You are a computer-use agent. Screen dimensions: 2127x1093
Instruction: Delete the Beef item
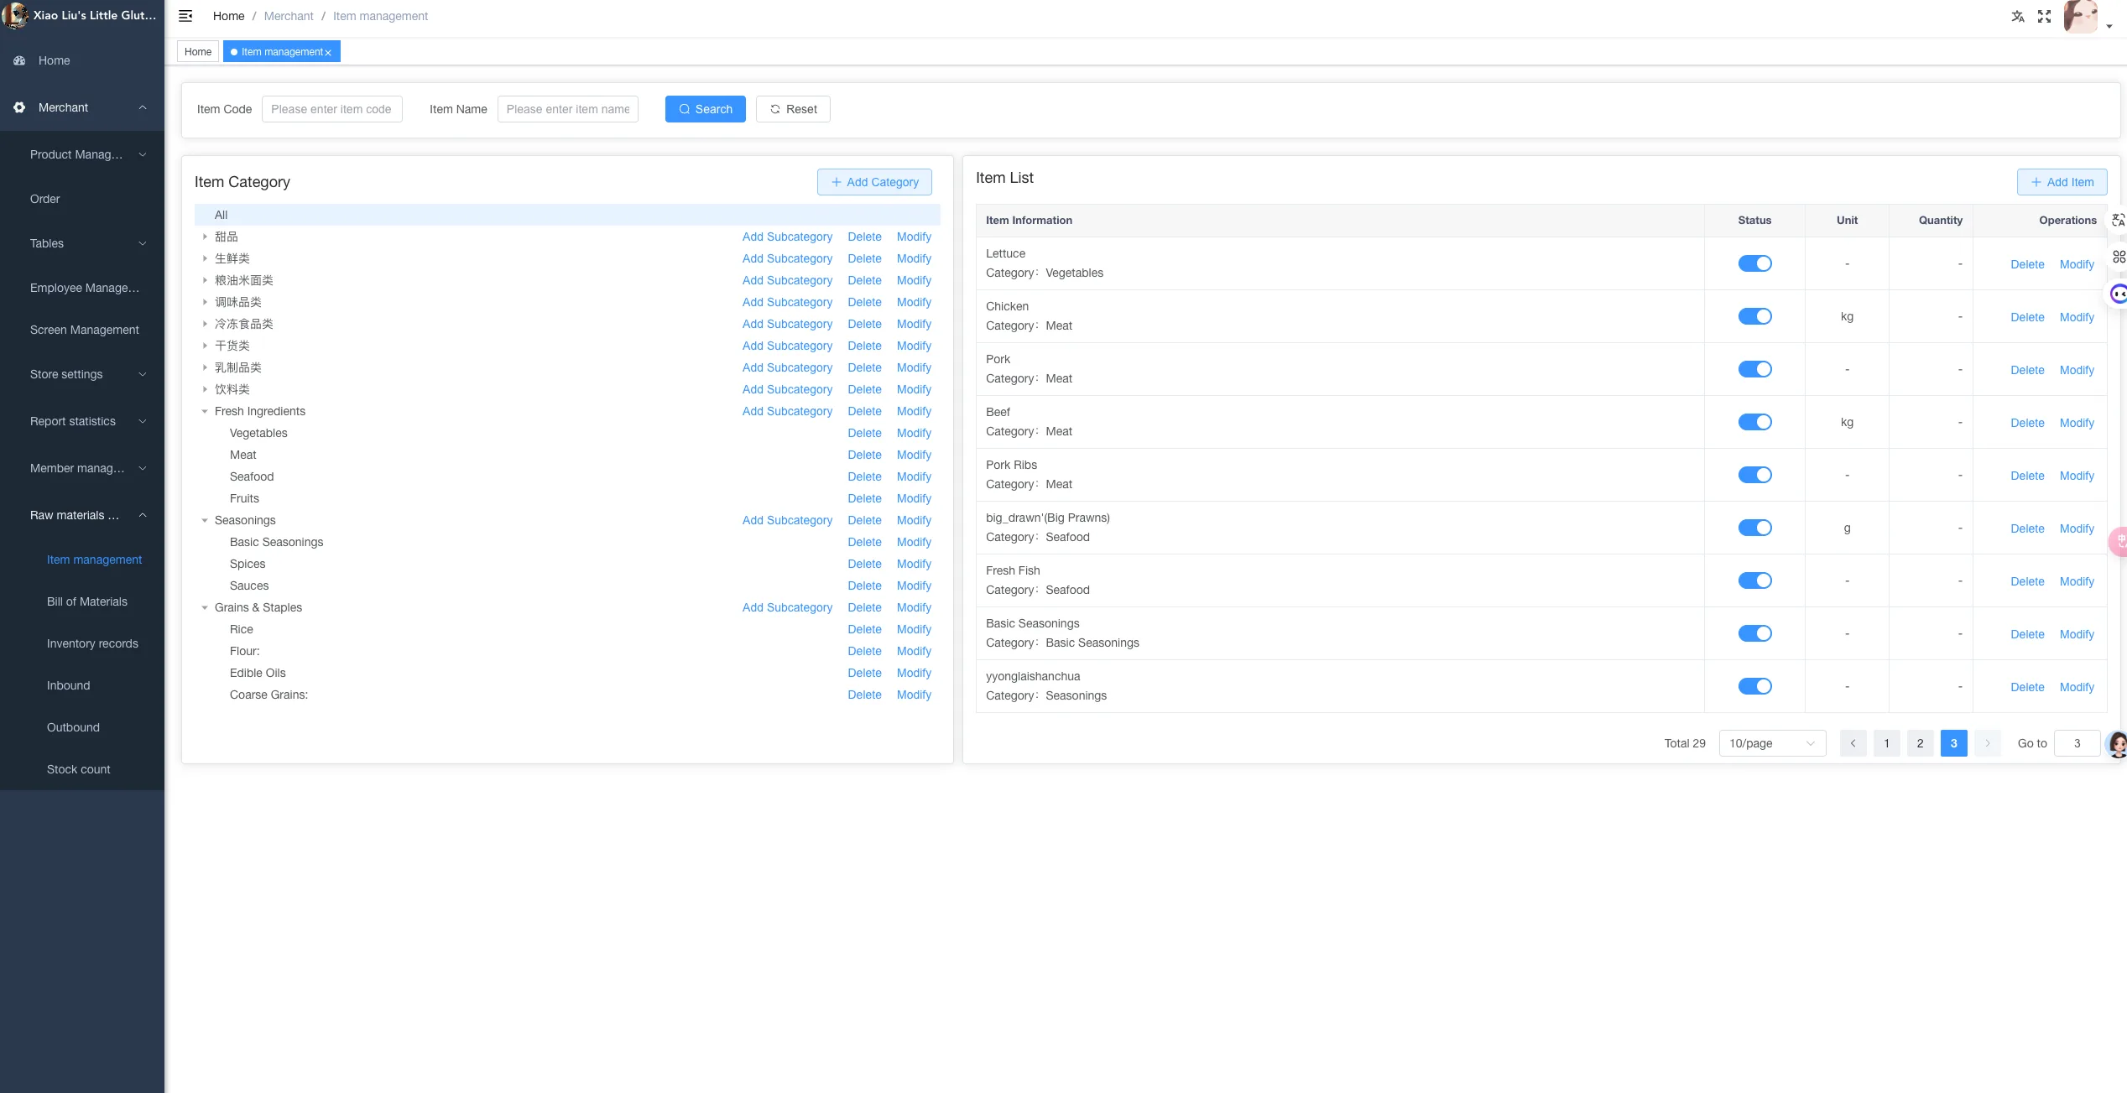click(2027, 423)
